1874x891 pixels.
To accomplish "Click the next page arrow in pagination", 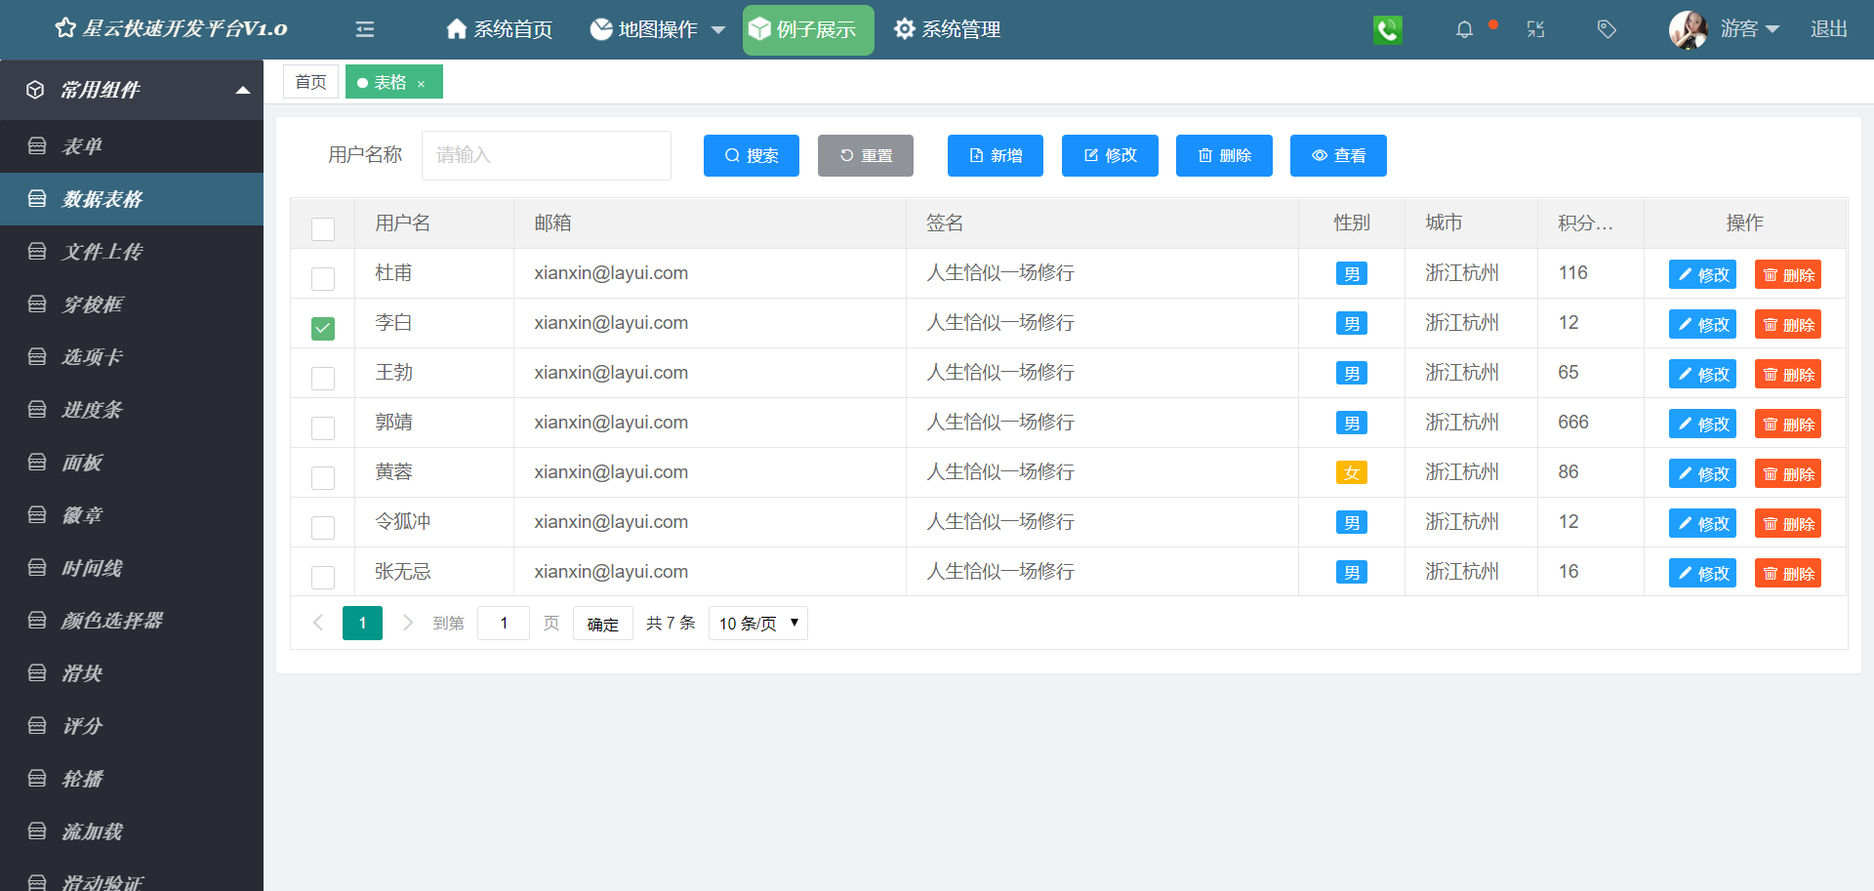I will 408,623.
